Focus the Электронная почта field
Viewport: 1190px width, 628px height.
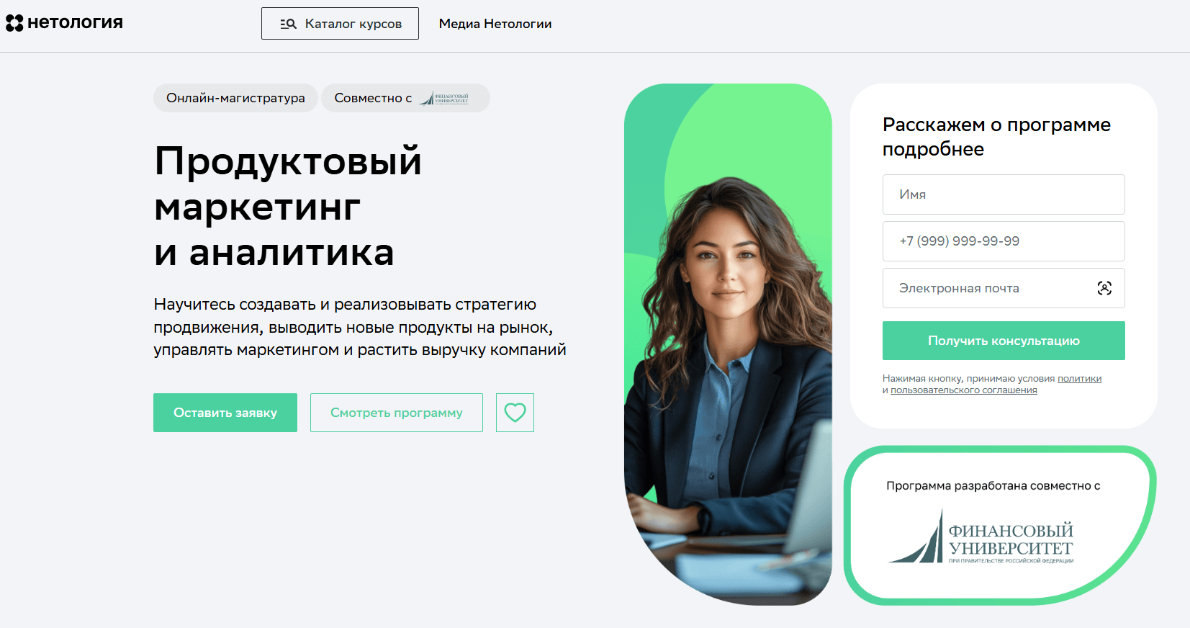point(1004,288)
